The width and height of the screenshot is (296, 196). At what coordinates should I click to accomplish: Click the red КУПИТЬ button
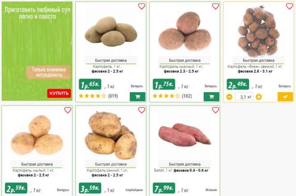coord(59,93)
